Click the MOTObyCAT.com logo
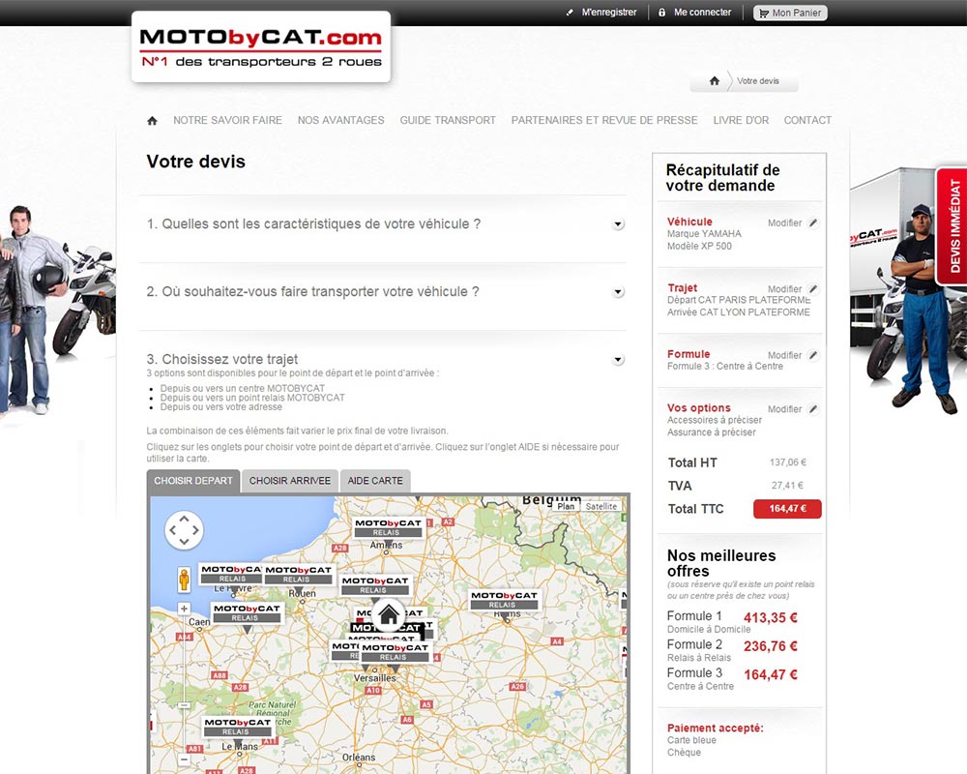Screen dimensions: 967x774 [x=261, y=46]
